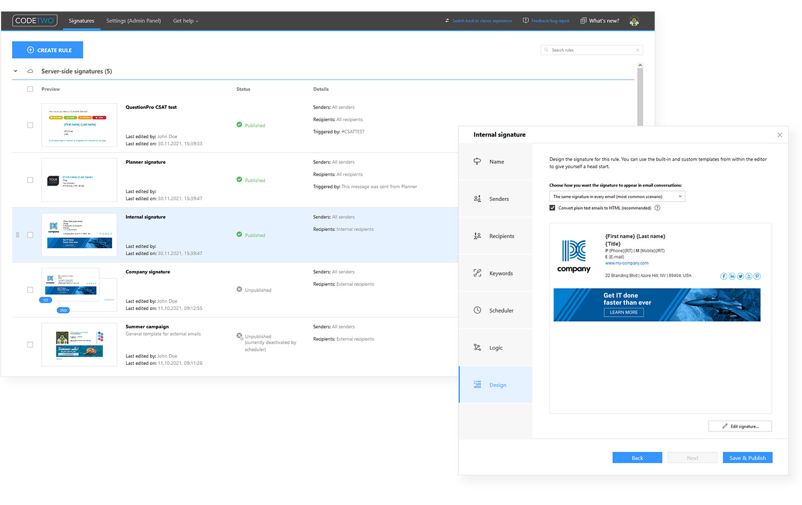Enable Convert plain text emails to HTML
Viewport: 802px width, 505px height.
tap(552, 207)
